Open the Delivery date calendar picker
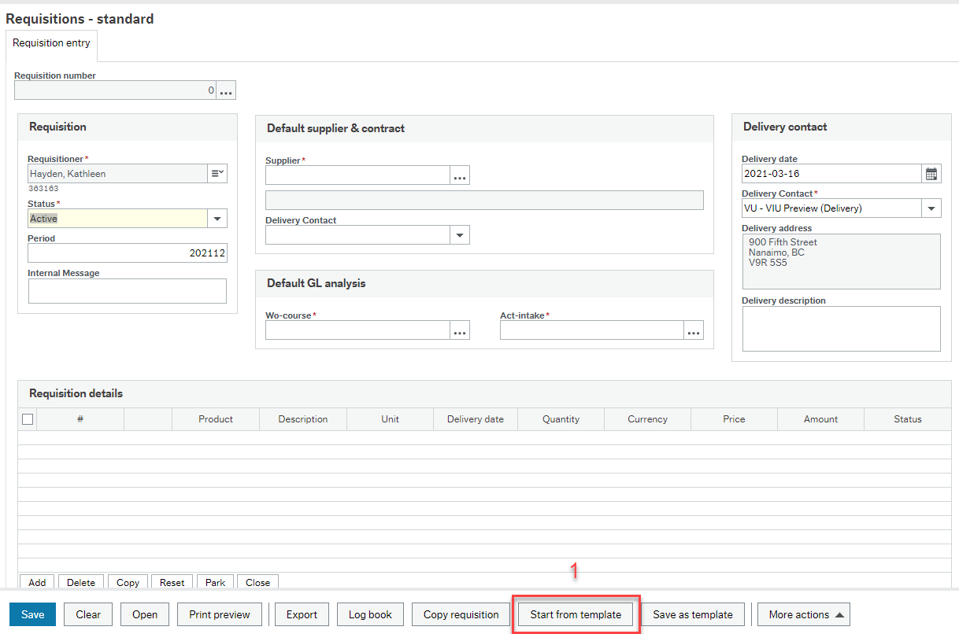Screen dimensions: 959x634 [931, 172]
